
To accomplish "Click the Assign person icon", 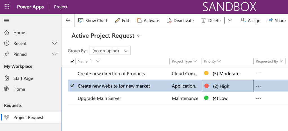I will (243, 21).
